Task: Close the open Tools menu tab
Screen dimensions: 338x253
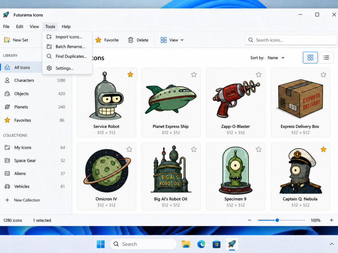Action: click(x=50, y=27)
